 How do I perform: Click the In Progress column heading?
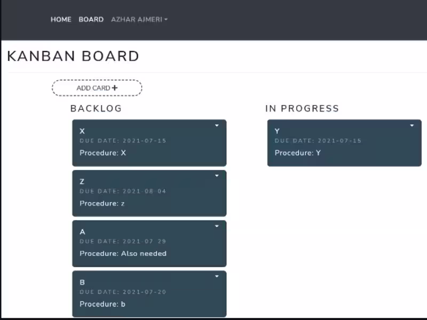[x=302, y=109]
